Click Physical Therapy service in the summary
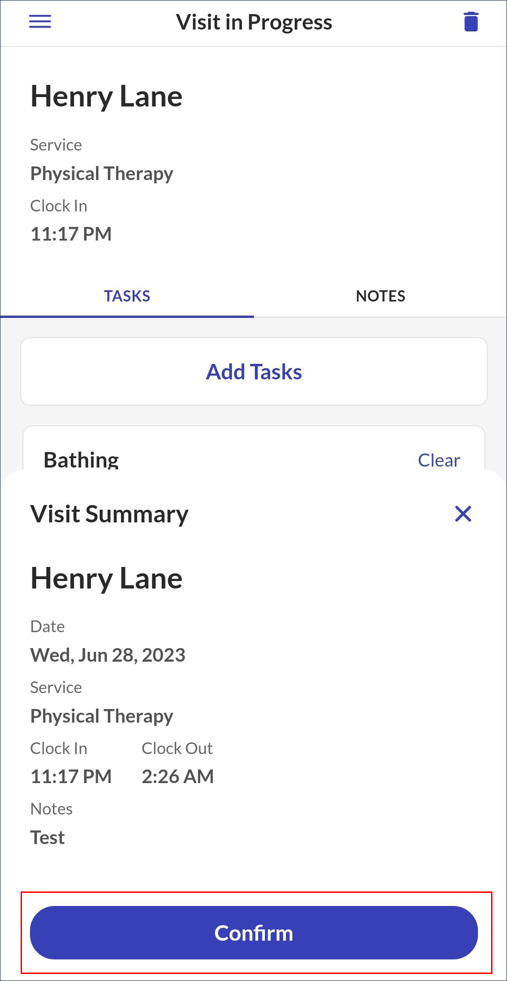 point(102,716)
